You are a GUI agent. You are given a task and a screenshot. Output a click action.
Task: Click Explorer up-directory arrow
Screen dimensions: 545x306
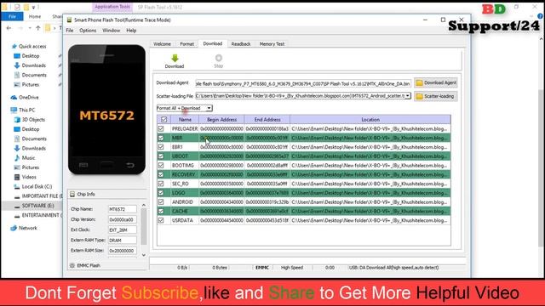38,28
